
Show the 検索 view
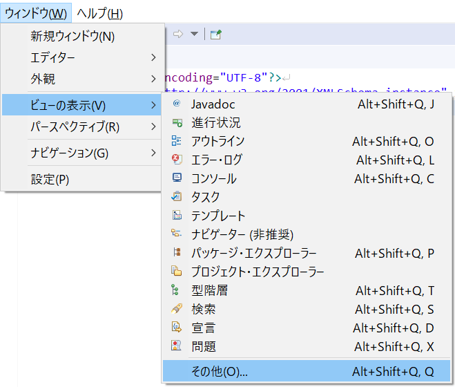(x=307, y=308)
